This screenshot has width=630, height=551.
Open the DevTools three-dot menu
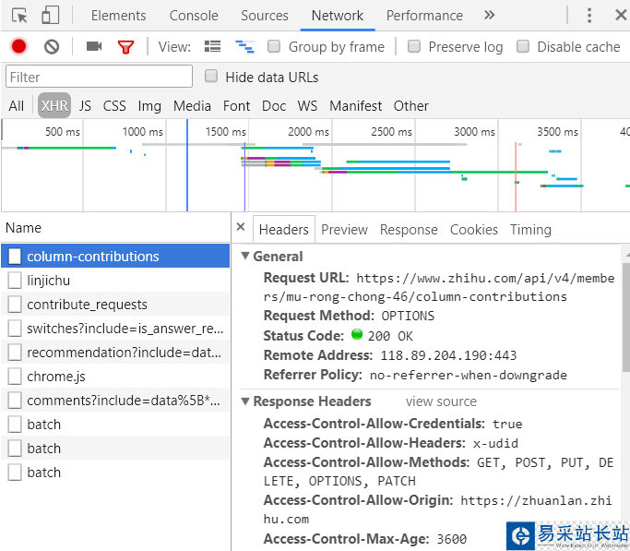589,16
